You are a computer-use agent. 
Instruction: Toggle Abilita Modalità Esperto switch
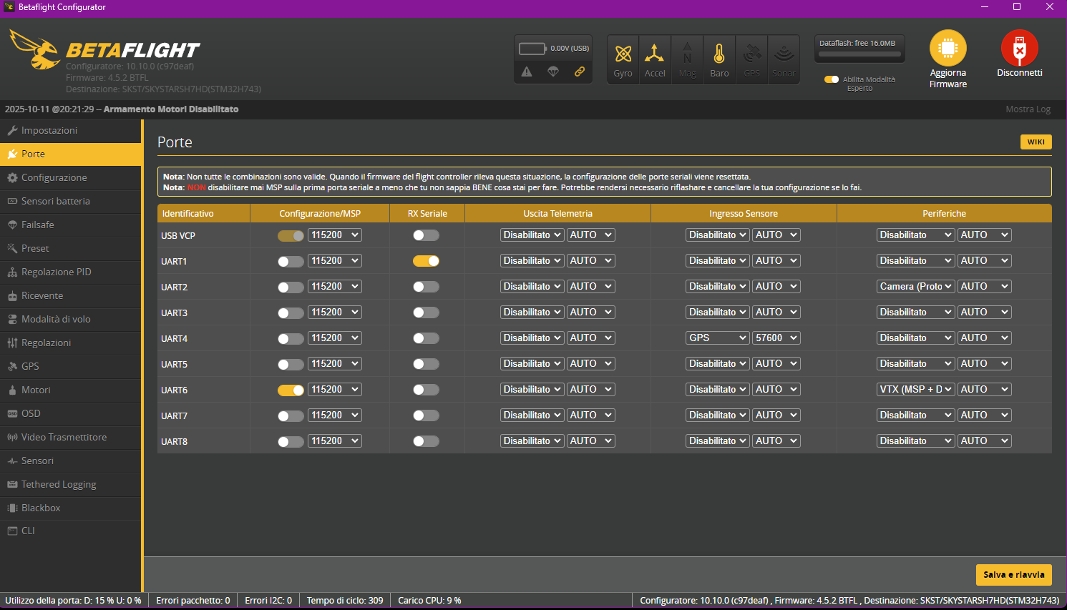point(832,79)
